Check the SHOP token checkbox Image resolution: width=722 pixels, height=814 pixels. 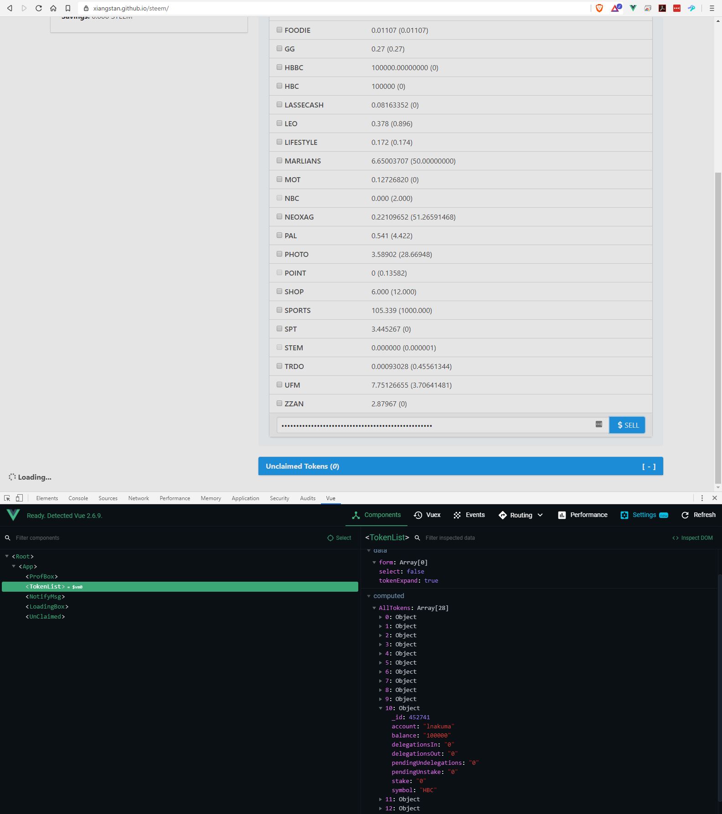click(279, 291)
